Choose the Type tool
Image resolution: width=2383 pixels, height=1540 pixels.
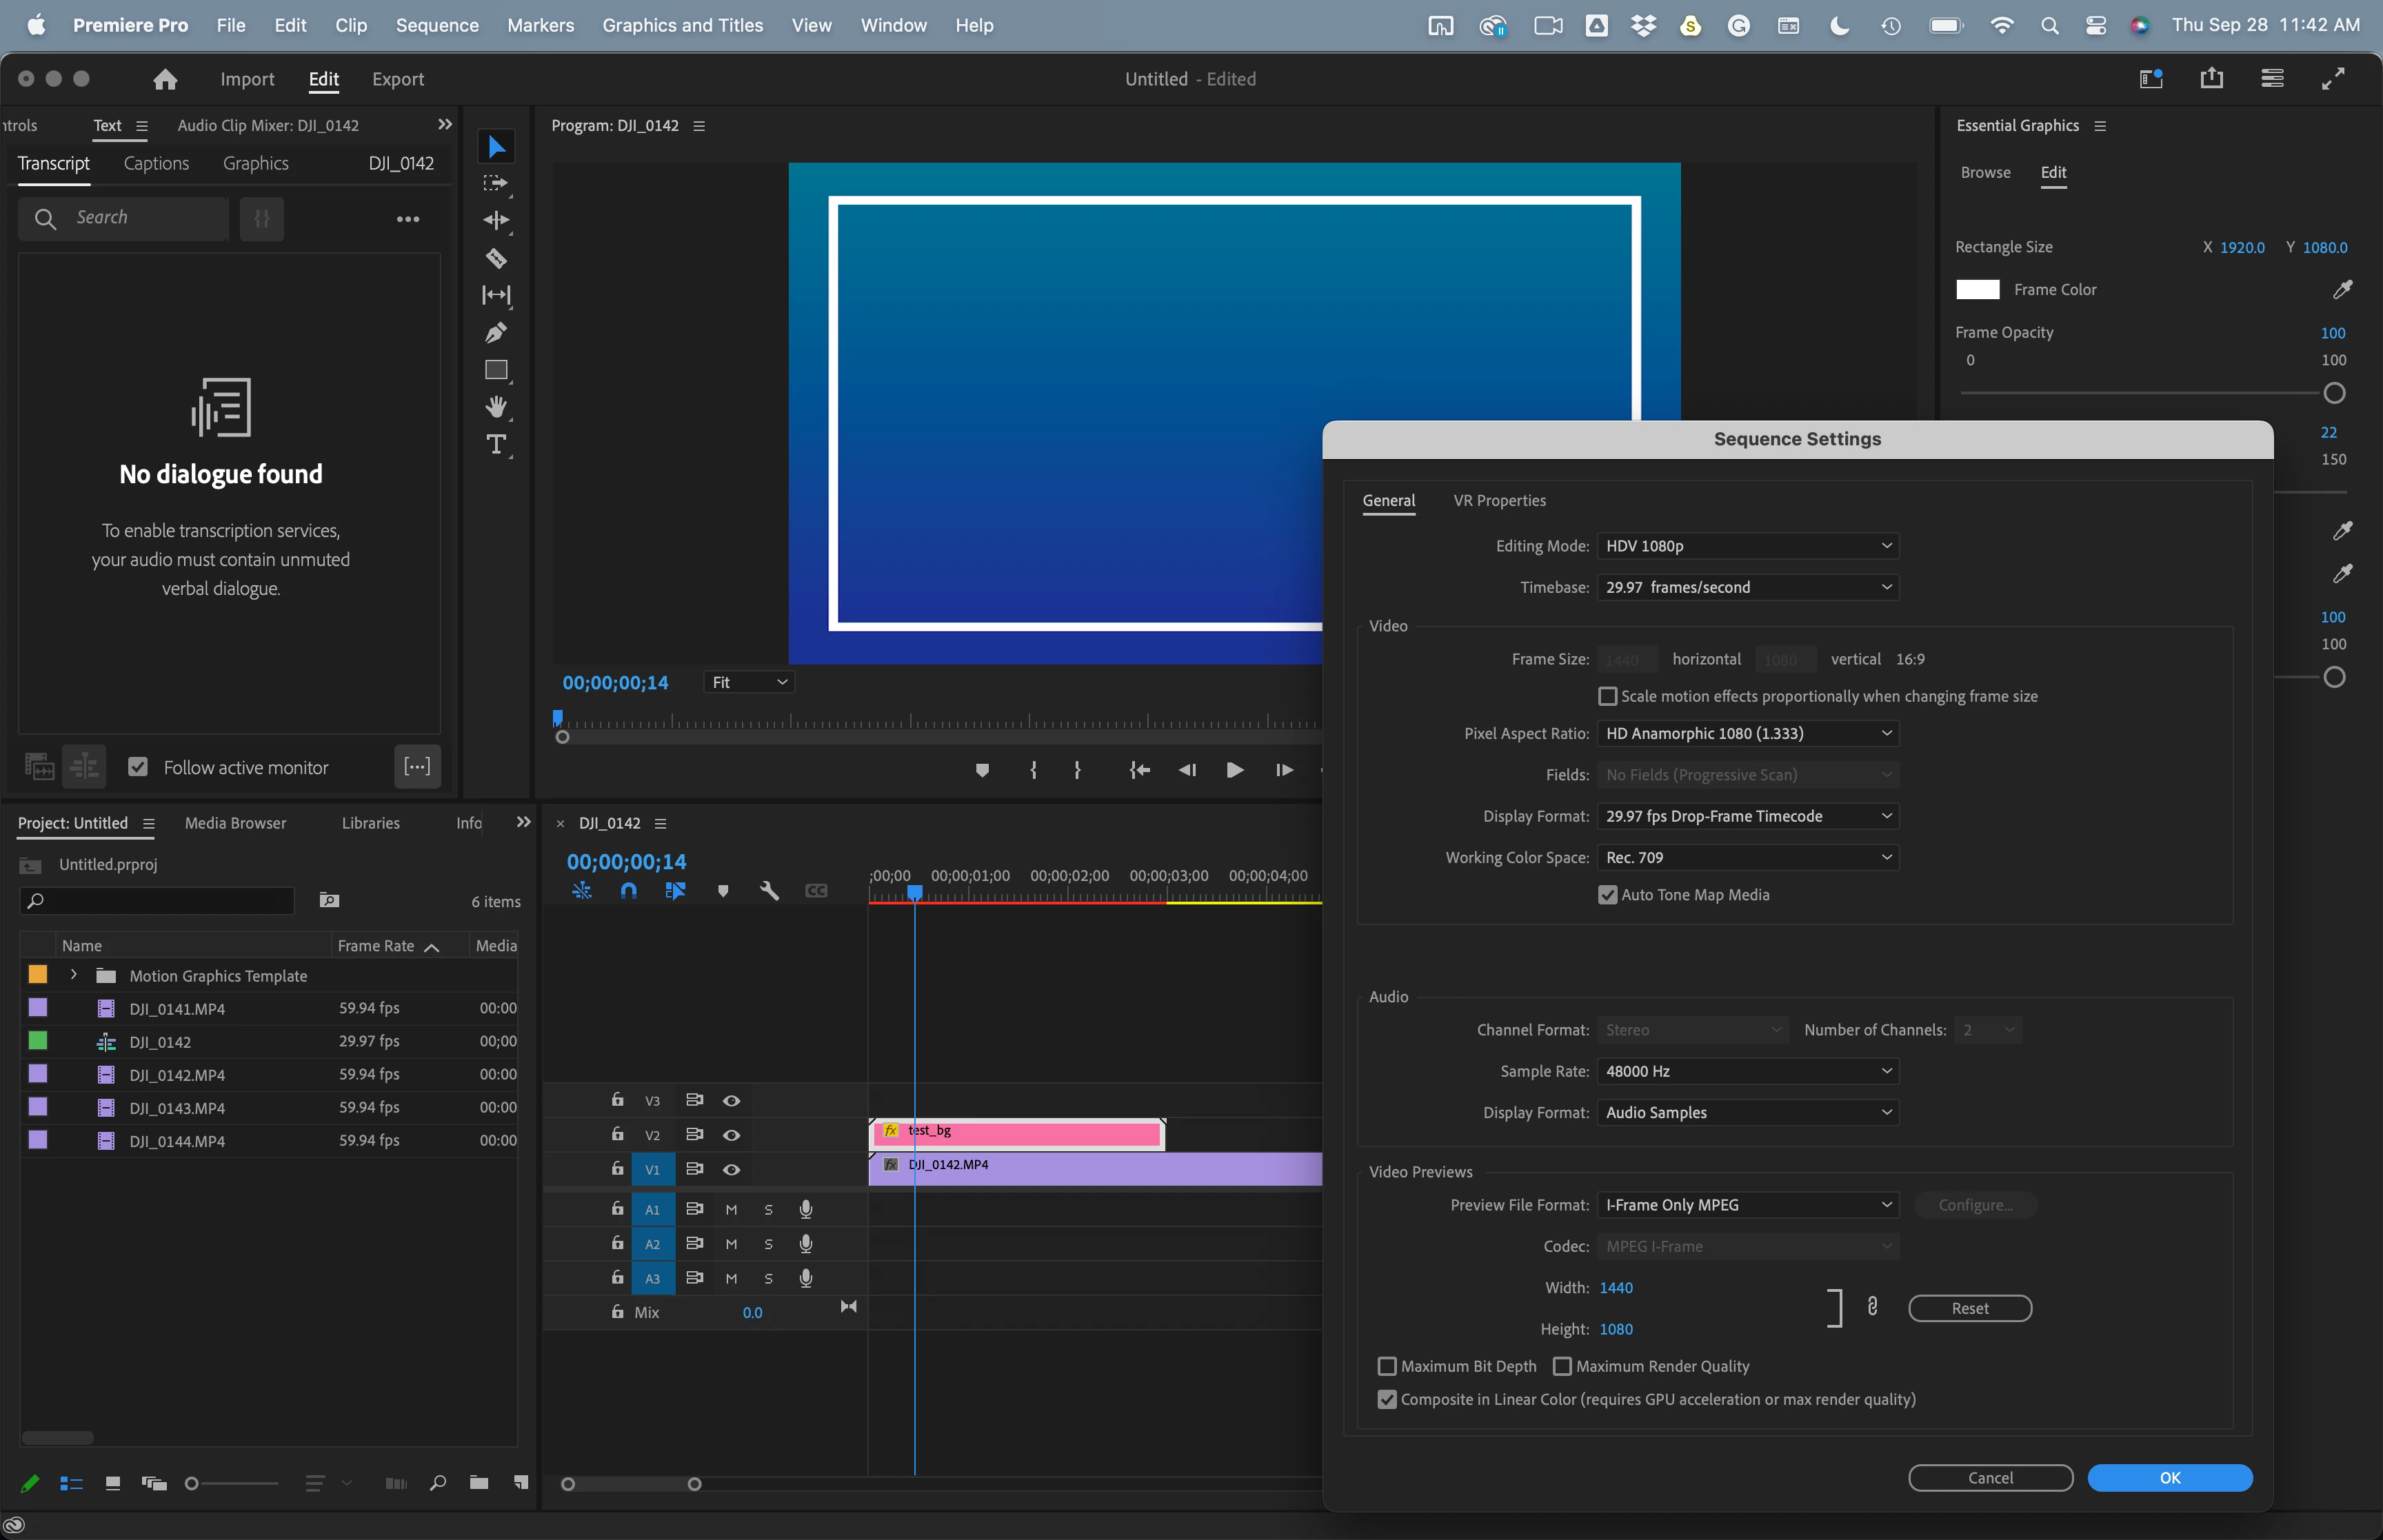point(496,444)
